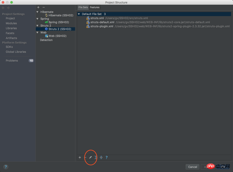Click the collapse all icon
This screenshot has width=233, height=172.
click(101, 157)
